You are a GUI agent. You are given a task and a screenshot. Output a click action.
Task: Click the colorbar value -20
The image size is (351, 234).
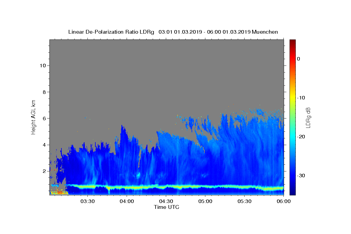pos(301,137)
